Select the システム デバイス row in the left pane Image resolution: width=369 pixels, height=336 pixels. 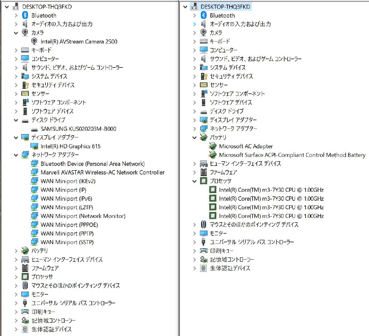(49, 76)
